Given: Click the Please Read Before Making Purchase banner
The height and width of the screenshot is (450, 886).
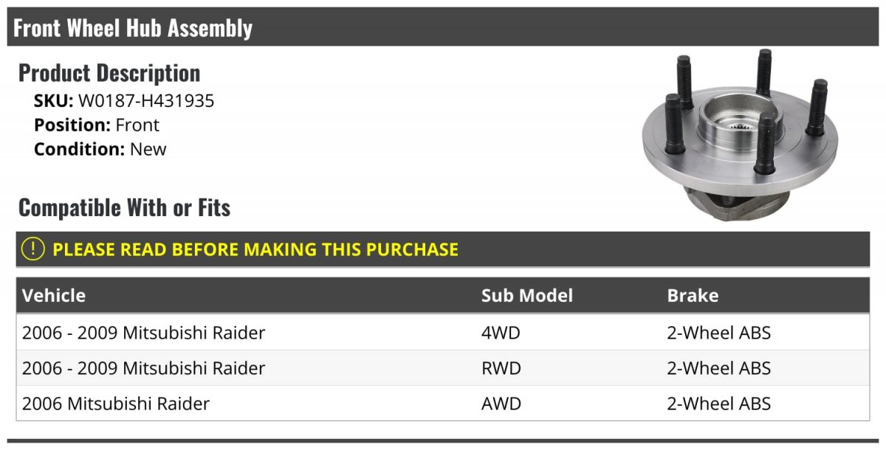Looking at the screenshot, I should pyautogui.click(x=443, y=249).
